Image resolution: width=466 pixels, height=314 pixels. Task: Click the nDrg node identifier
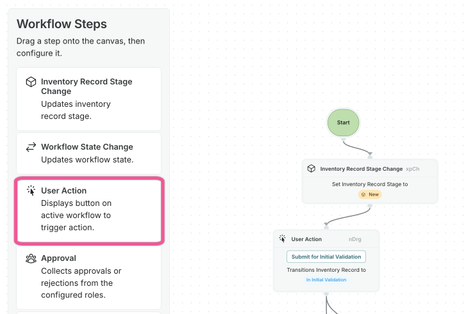[x=354, y=239]
